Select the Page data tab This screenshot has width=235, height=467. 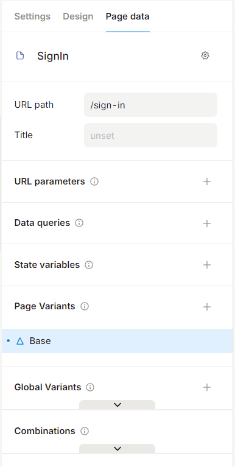(x=127, y=16)
